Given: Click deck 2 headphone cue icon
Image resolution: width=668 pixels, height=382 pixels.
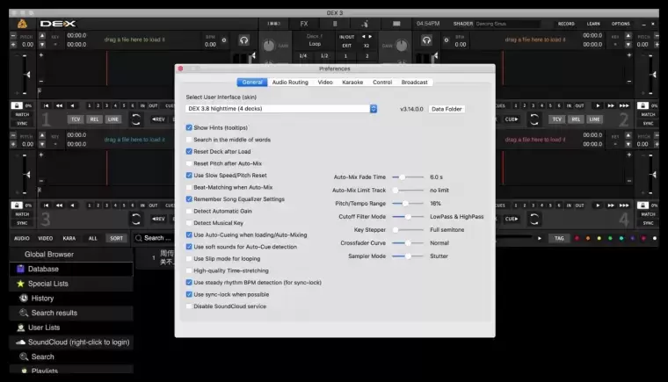Looking at the screenshot, I should 426,40.
